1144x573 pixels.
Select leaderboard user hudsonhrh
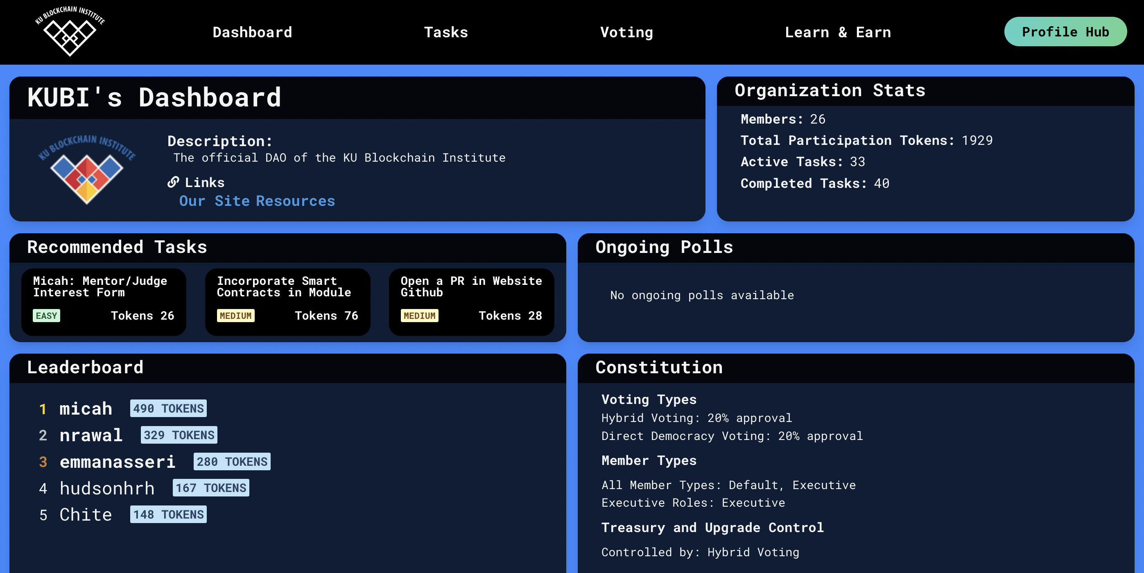(107, 488)
